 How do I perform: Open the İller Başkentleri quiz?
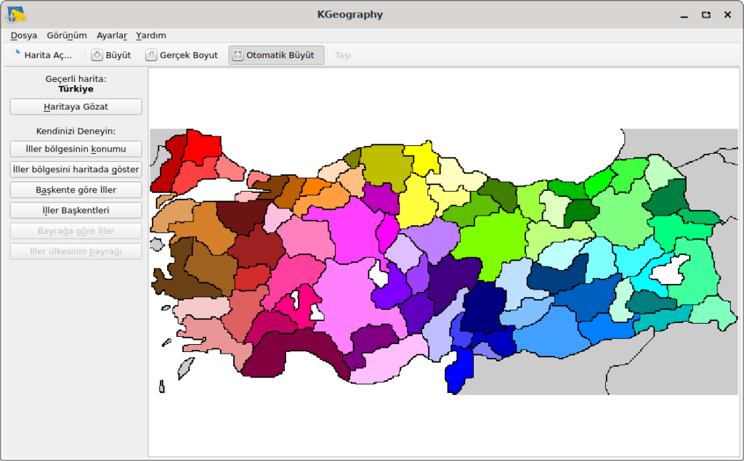click(x=76, y=210)
